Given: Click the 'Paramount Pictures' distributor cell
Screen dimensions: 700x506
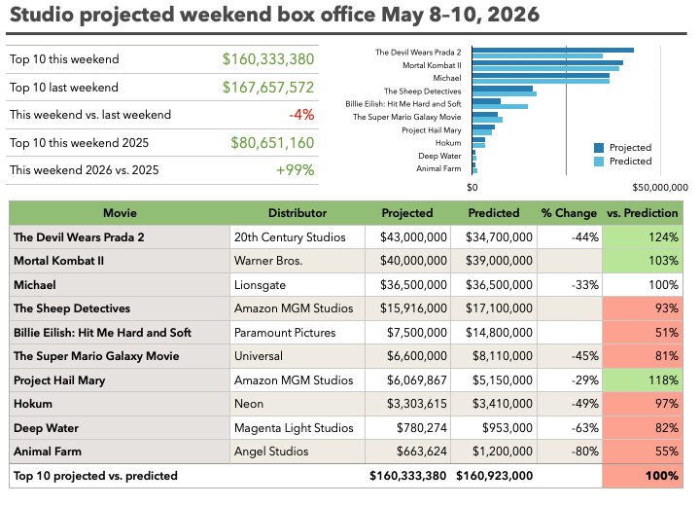Looking at the screenshot, I should click(x=297, y=333).
